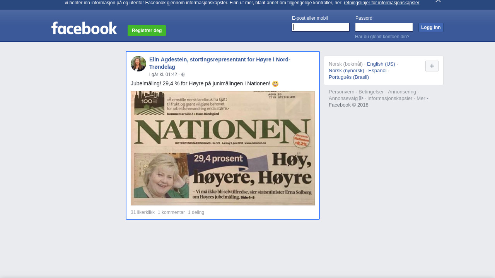Open the Annonsering footer link
This screenshot has height=278, width=495.
(402, 92)
